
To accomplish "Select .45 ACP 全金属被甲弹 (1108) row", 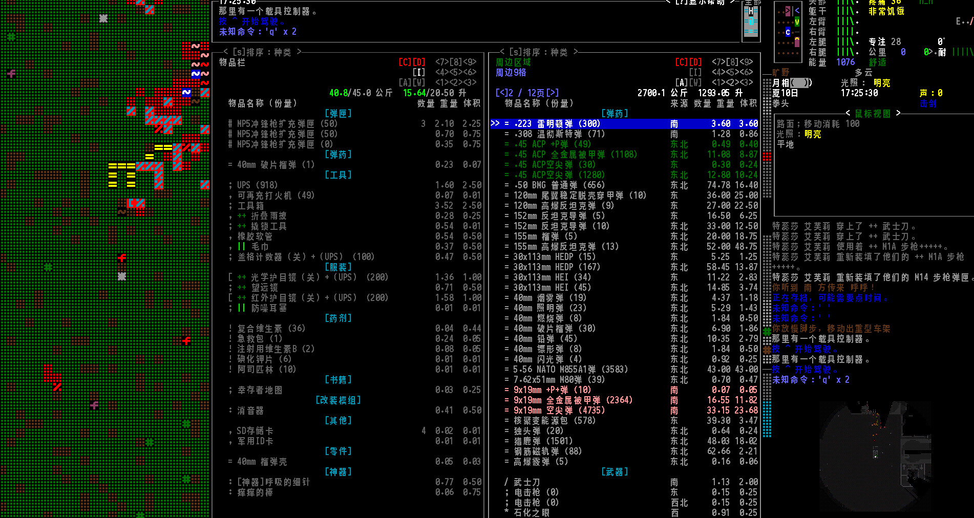I will (624, 155).
